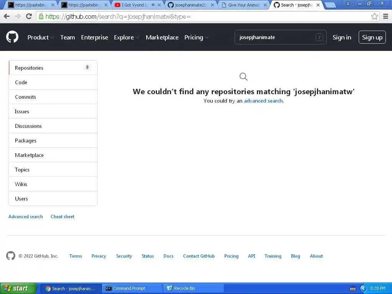Click the Chrome user profile icon
Screen dimensions: 392x294
348,3
